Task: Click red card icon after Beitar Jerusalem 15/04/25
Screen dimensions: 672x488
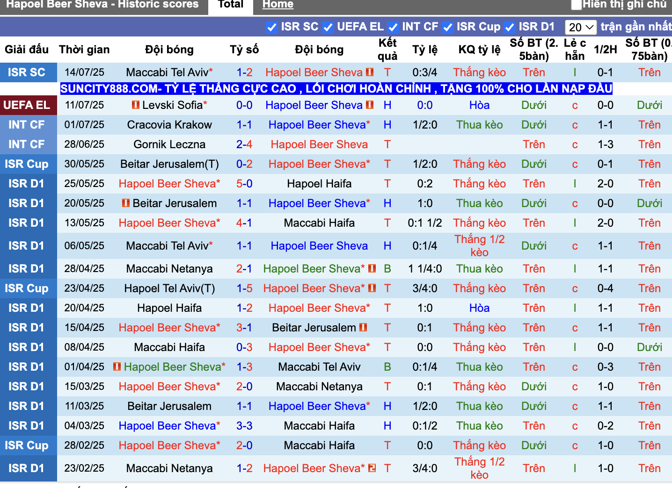Action: 363,328
